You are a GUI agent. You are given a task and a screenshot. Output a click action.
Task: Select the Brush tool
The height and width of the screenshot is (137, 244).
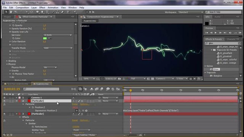point(53,12)
